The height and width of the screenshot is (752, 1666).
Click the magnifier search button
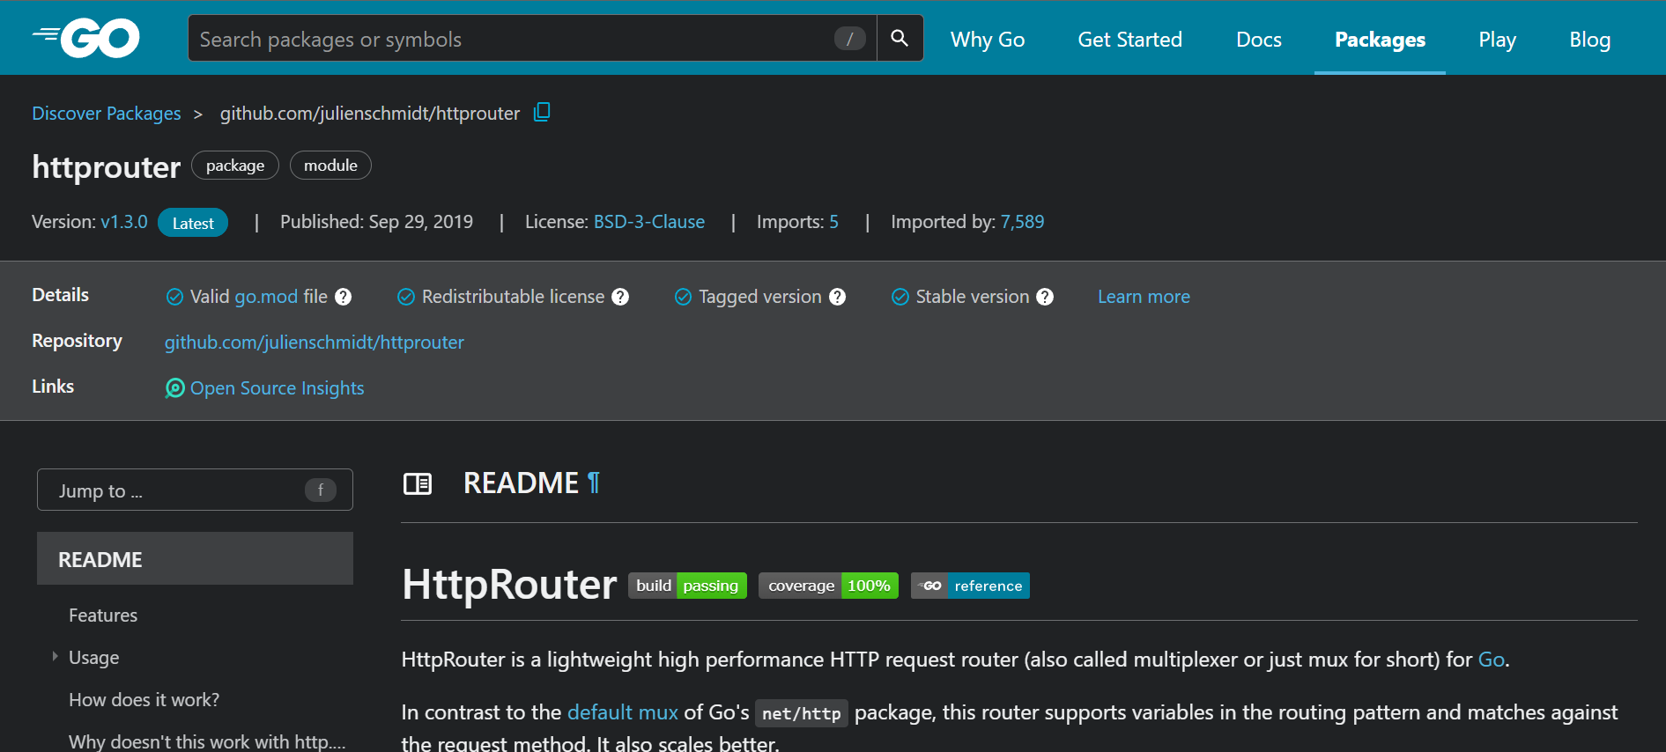[900, 38]
